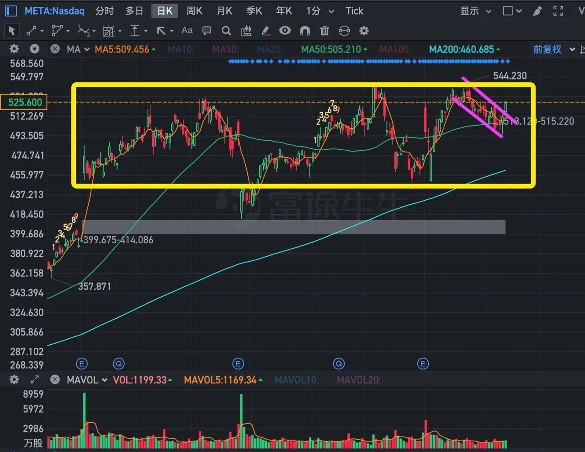Image resolution: width=585 pixels, height=452 pixels.
Task: Open drawing toolbar settings gear
Action: coord(364,31)
